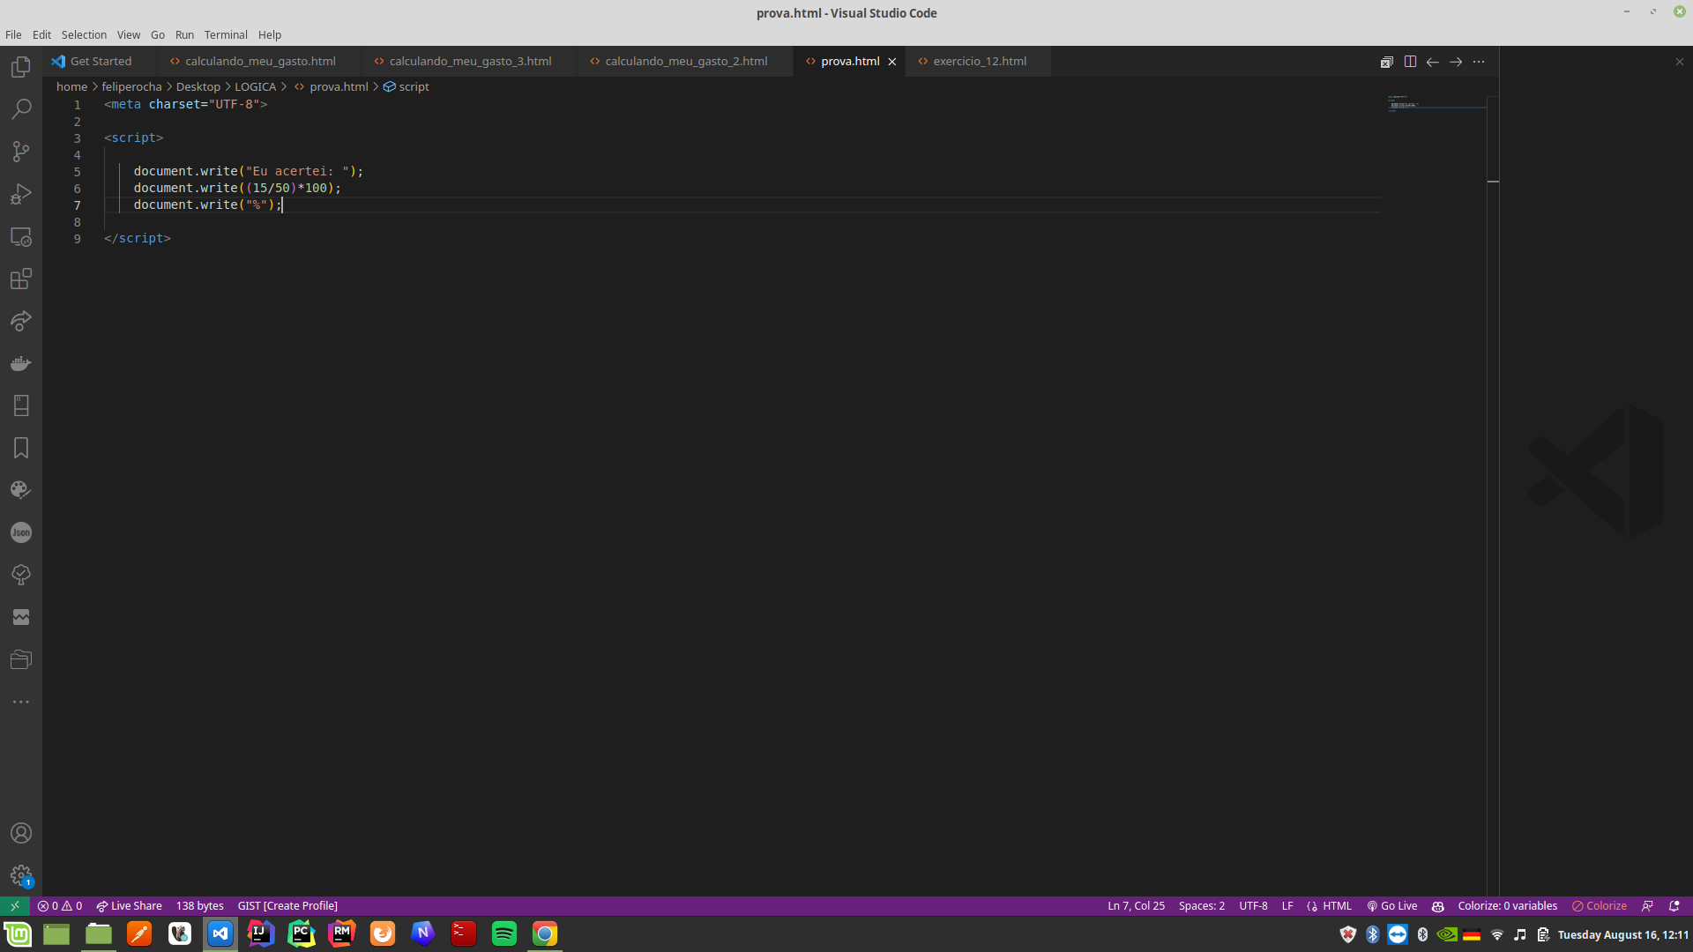This screenshot has height=952, width=1693.
Task: Click Ln 7, Col 25 to go to line
Action: (x=1136, y=905)
